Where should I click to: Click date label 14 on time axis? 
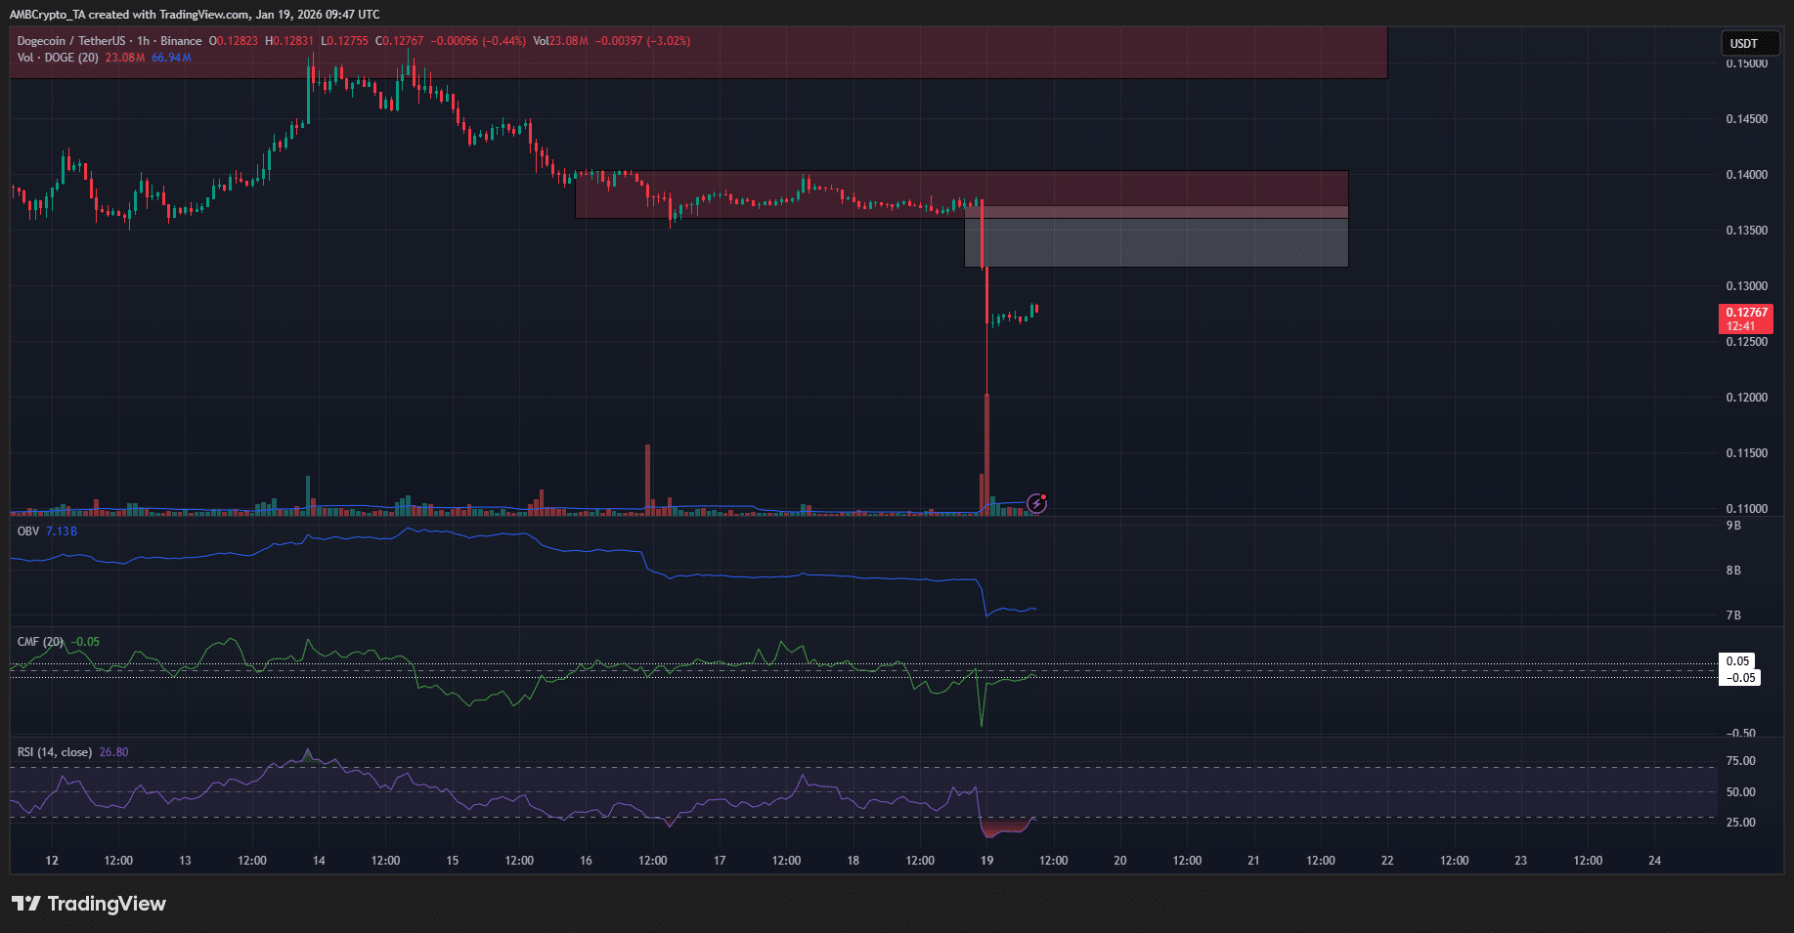pyautogui.click(x=319, y=861)
